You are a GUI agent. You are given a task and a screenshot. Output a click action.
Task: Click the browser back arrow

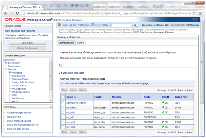[6, 13]
